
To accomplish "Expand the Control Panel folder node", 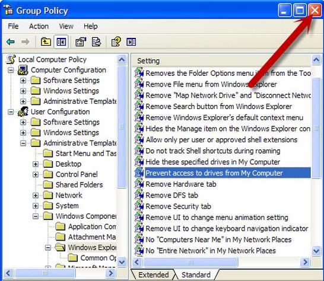I will (x=36, y=174).
